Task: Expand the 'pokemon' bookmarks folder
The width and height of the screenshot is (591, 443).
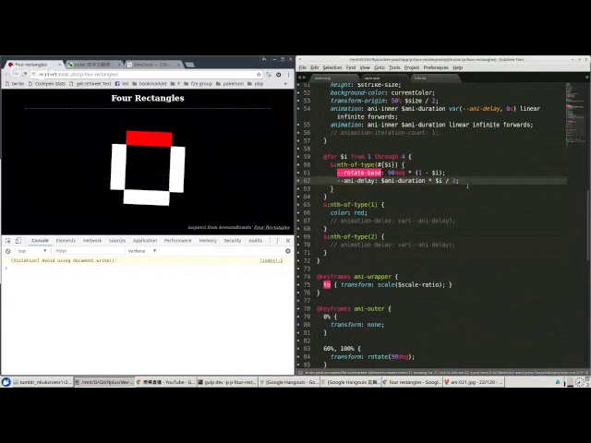Action: point(230,84)
